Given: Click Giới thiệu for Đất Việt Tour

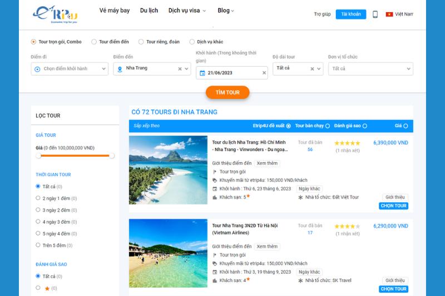Looking at the screenshot, I should 395,197.
